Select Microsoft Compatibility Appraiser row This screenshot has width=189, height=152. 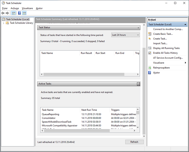click(89, 125)
